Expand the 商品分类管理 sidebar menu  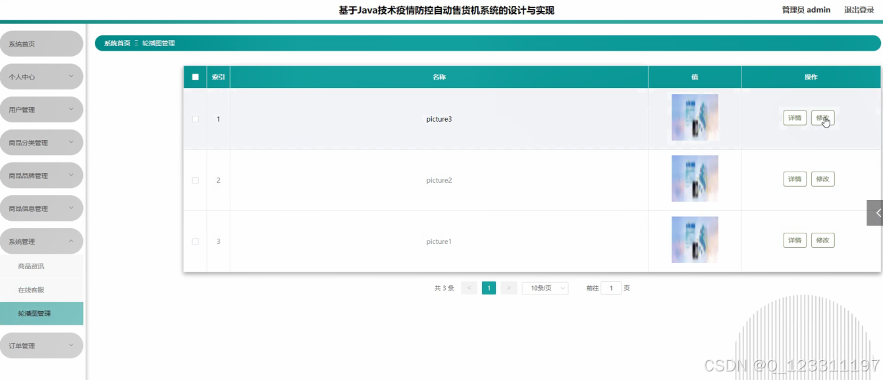(x=41, y=143)
